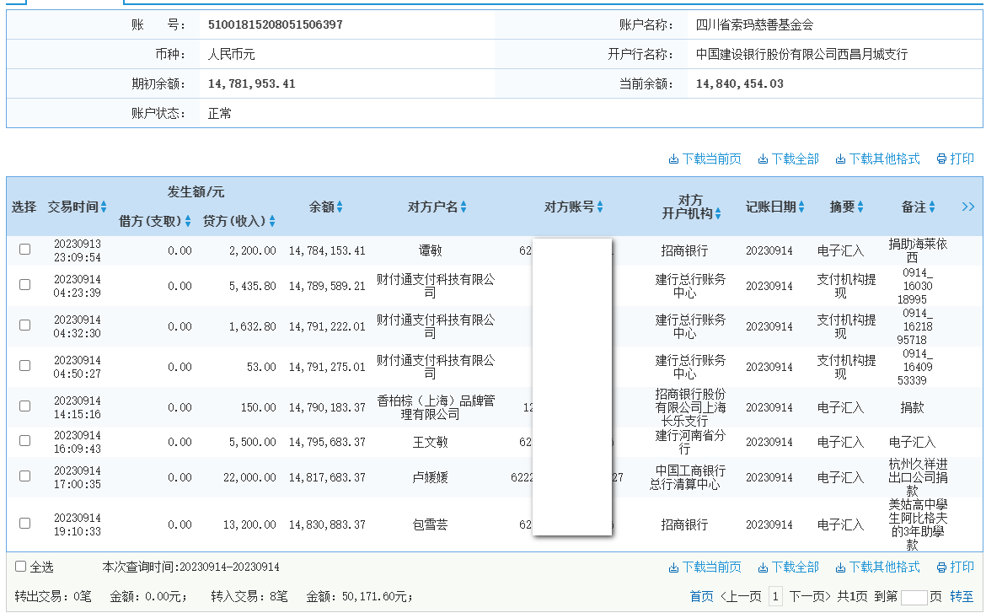This screenshot has width=986, height=613.
Task: Click top 下载其他格式 link
Action: tap(877, 159)
